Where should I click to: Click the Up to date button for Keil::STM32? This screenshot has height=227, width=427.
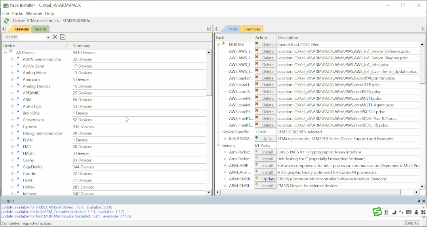[x=265, y=139]
